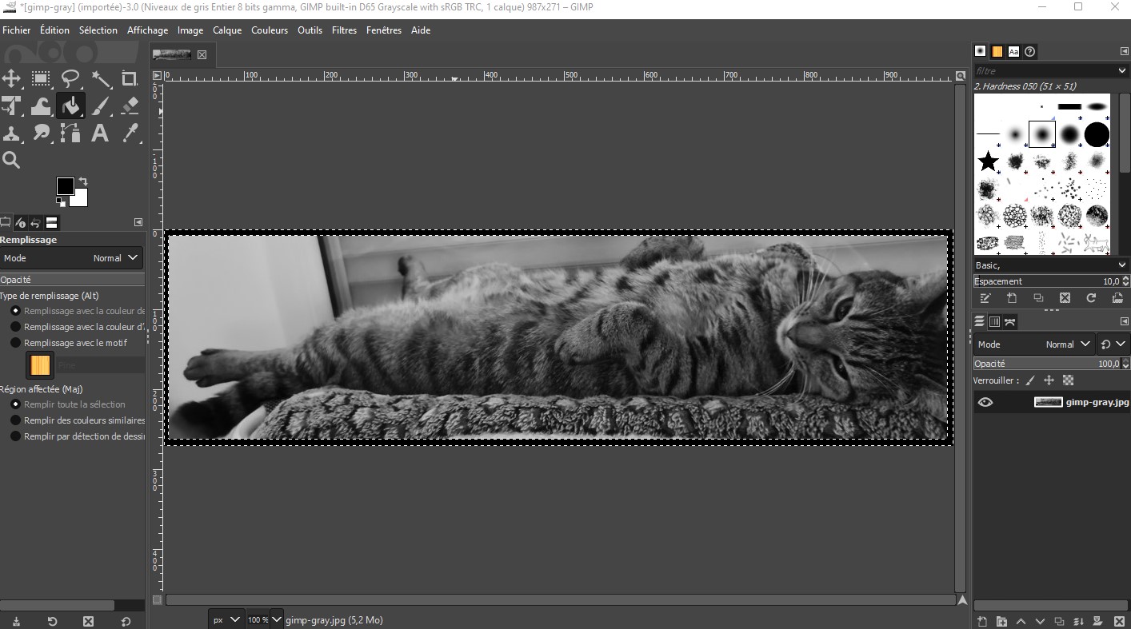Select the Smudge tool
This screenshot has height=629, width=1131.
pos(41,133)
